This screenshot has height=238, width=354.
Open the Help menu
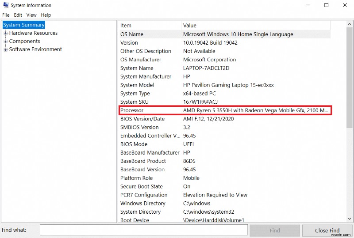coord(46,15)
